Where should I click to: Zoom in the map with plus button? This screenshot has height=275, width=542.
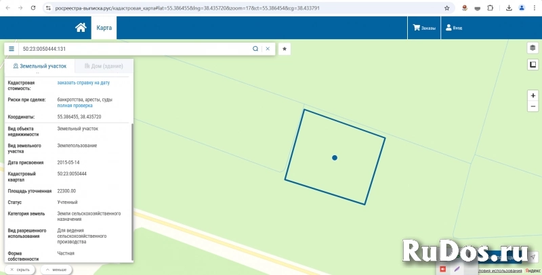[533, 96]
